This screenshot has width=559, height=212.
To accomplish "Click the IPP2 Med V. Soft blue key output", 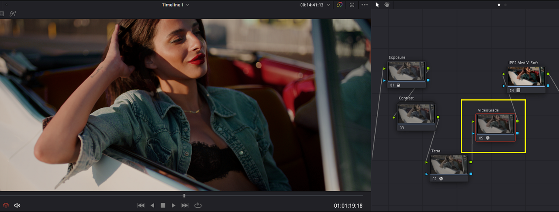I will (x=548, y=86).
